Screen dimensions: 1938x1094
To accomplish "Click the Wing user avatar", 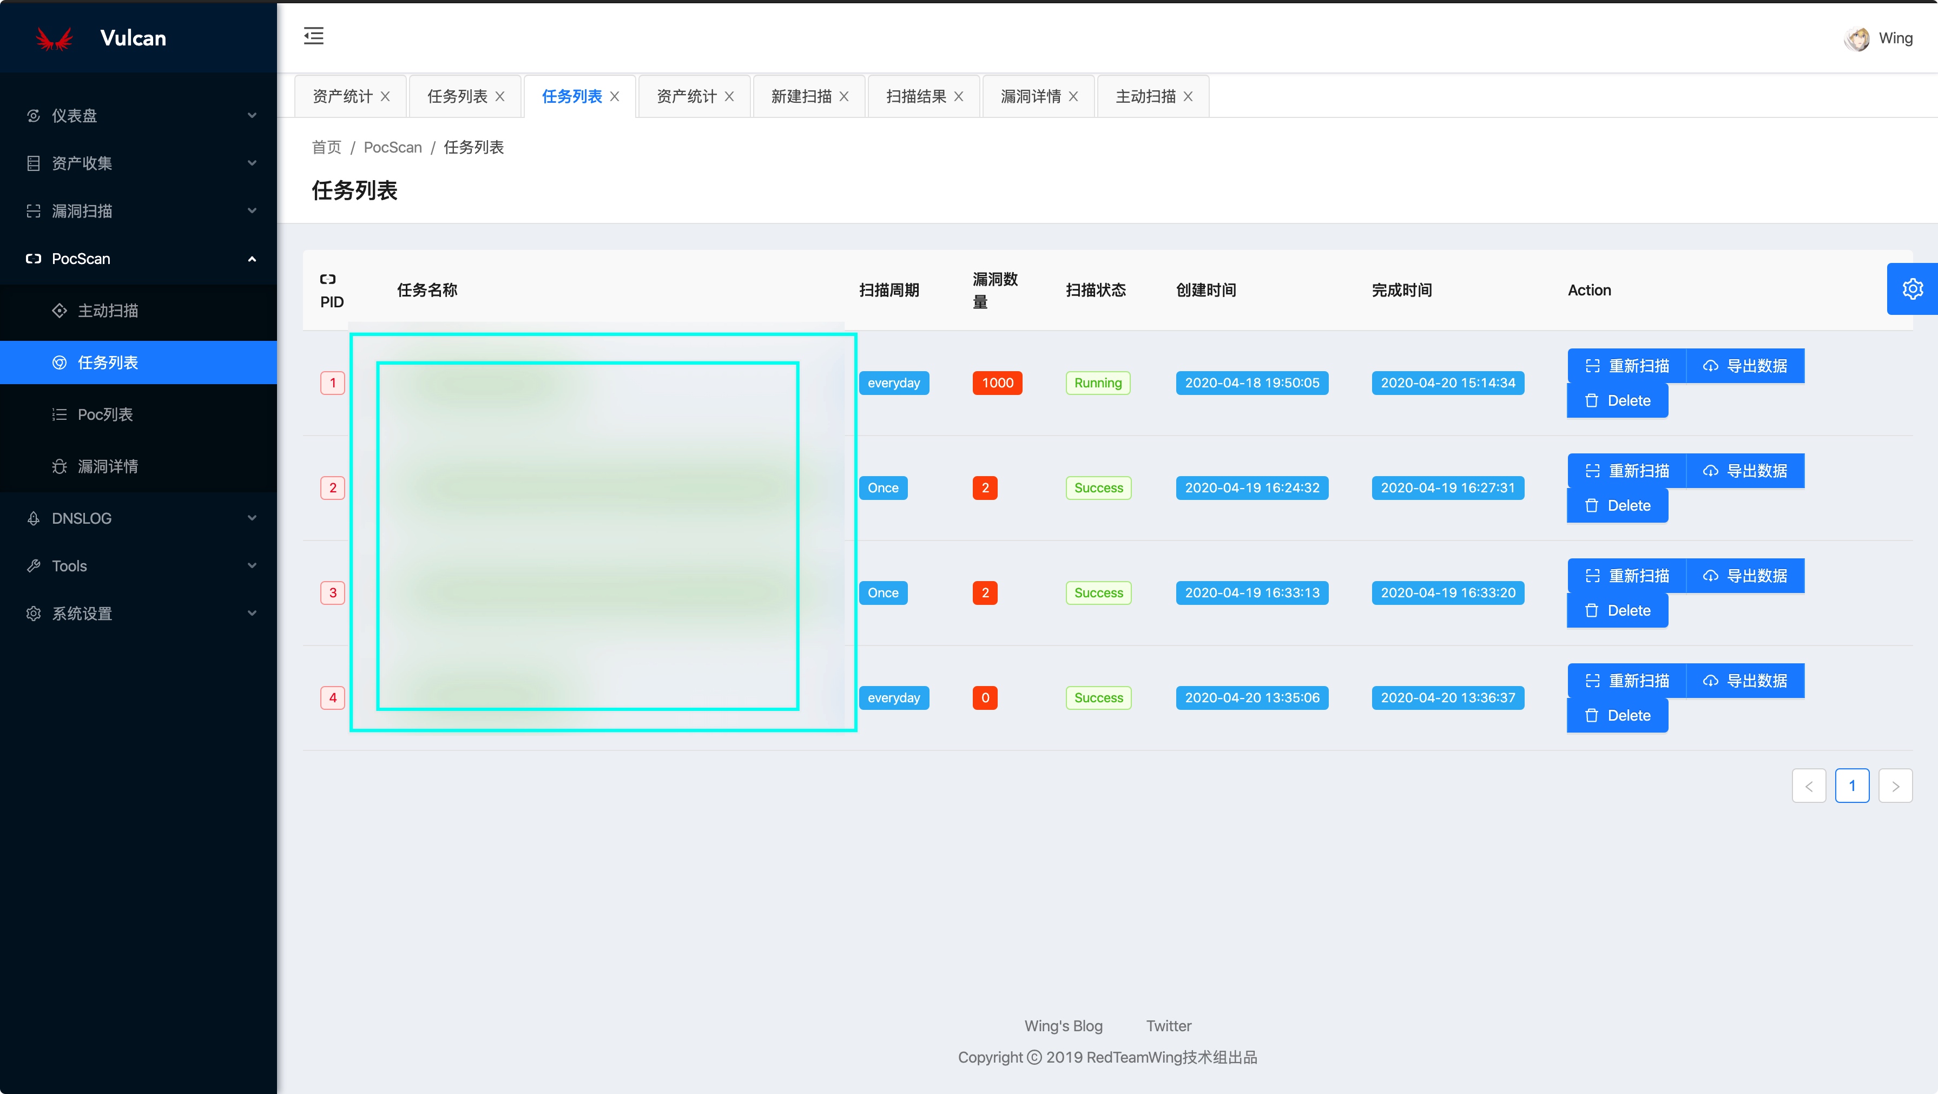I will click(1857, 38).
